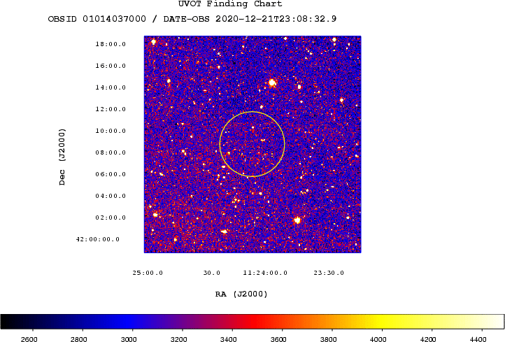Click the 04:00.0 declination tick label
Screen dimensions: 505x342
[x=111, y=196]
